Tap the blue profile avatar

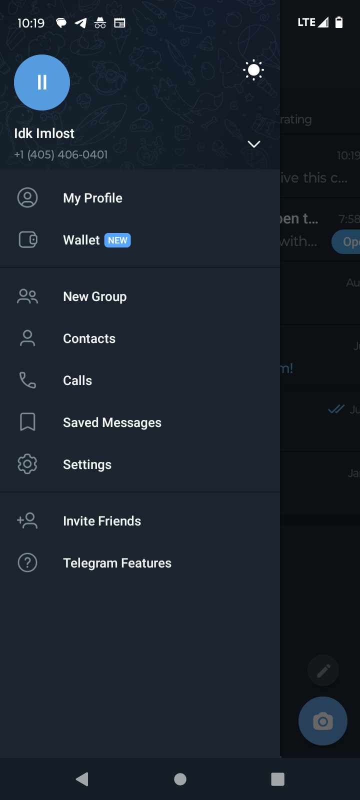42,82
